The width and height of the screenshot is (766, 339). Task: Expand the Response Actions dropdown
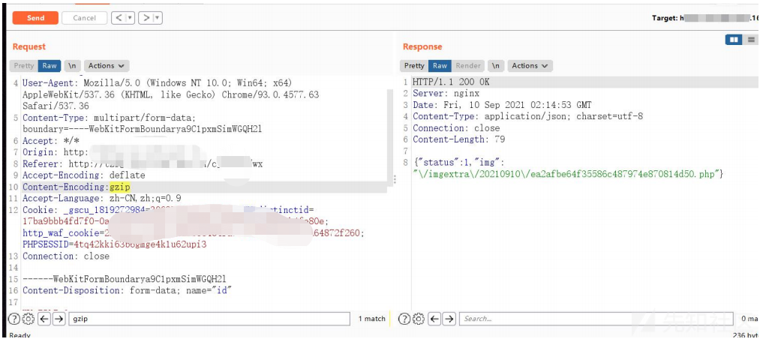[x=530, y=66]
